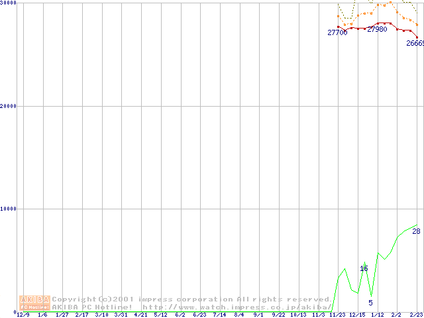Select the 12/9 date on x-axis
The height and width of the screenshot is (318, 424).
pos(23,315)
